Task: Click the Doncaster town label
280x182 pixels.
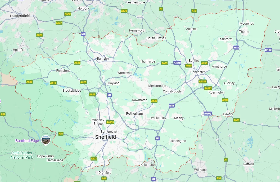Action: coord(197,72)
